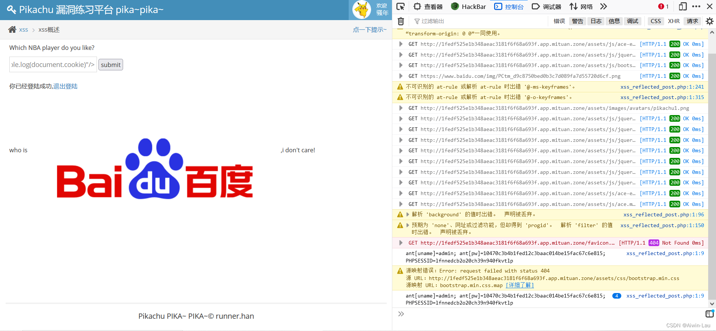
Task: Toggle responsive design mode icon
Action: point(683,6)
